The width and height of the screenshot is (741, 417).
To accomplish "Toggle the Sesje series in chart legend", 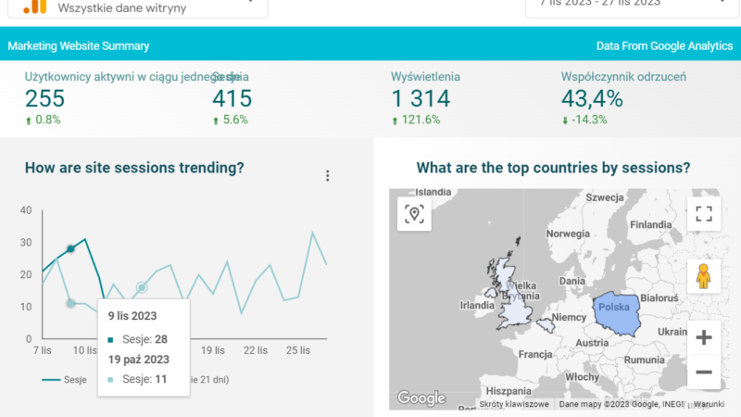I will [x=63, y=379].
